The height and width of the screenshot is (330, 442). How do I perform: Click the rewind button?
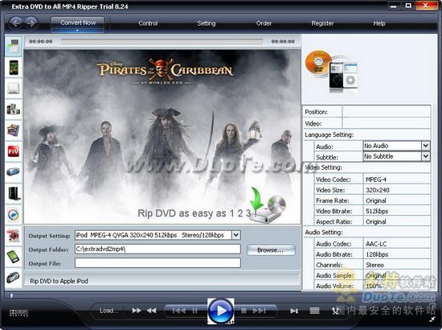[151, 311]
